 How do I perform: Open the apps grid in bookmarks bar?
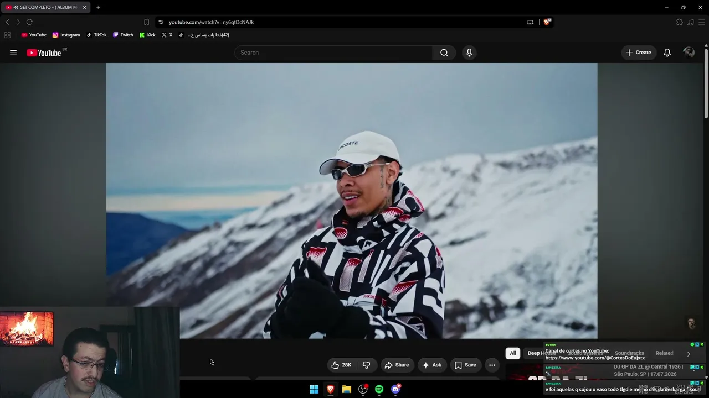click(x=7, y=35)
